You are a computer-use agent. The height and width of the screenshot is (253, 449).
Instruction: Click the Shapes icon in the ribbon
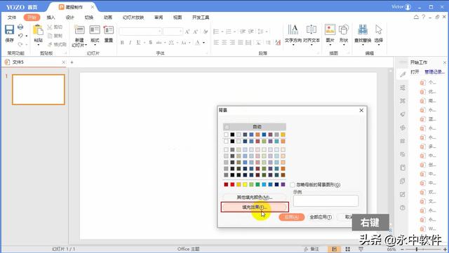[x=344, y=29]
